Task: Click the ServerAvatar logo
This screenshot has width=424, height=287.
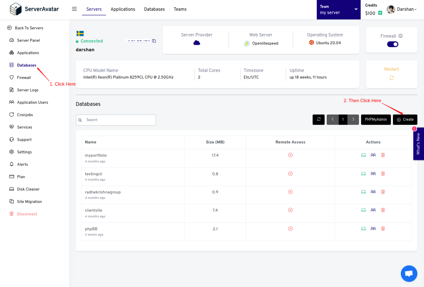Action: point(34,9)
